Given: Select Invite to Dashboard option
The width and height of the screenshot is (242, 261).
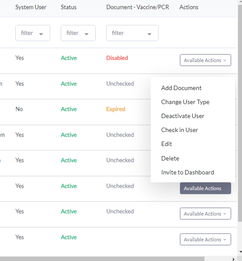Looking at the screenshot, I should point(187,172).
